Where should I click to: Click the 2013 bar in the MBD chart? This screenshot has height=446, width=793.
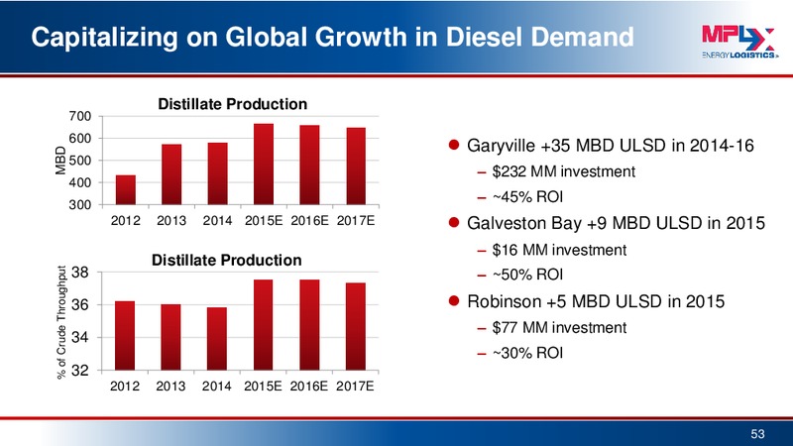point(171,174)
